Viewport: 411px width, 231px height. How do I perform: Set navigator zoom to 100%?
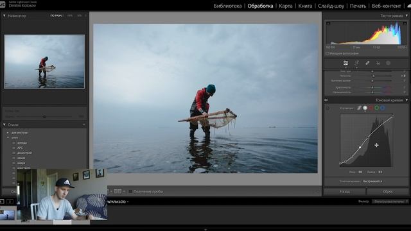pos(70,15)
